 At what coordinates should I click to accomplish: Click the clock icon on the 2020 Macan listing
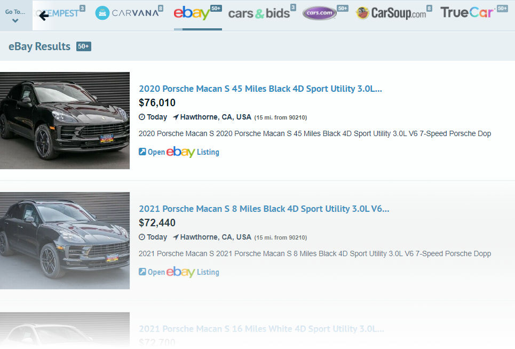142,117
